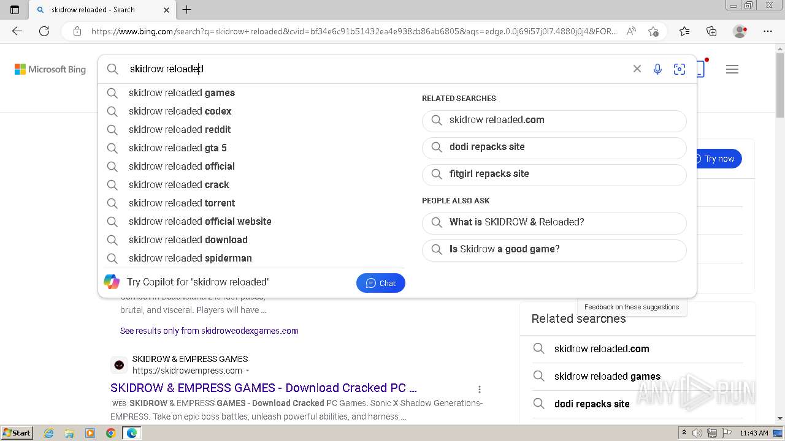Go back to previous page
Image resolution: width=785 pixels, height=441 pixels.
tap(17, 31)
